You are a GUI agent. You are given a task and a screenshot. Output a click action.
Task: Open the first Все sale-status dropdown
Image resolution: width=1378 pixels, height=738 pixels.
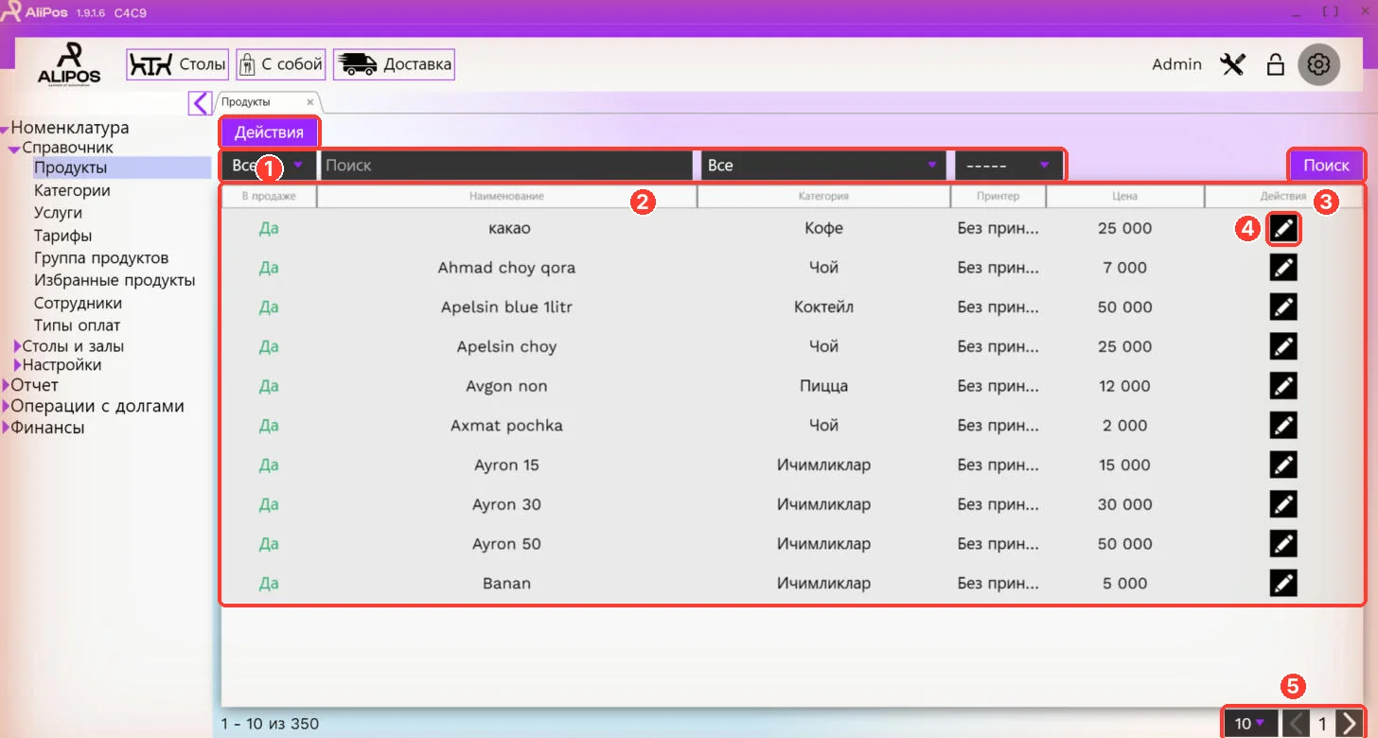pyautogui.click(x=269, y=165)
